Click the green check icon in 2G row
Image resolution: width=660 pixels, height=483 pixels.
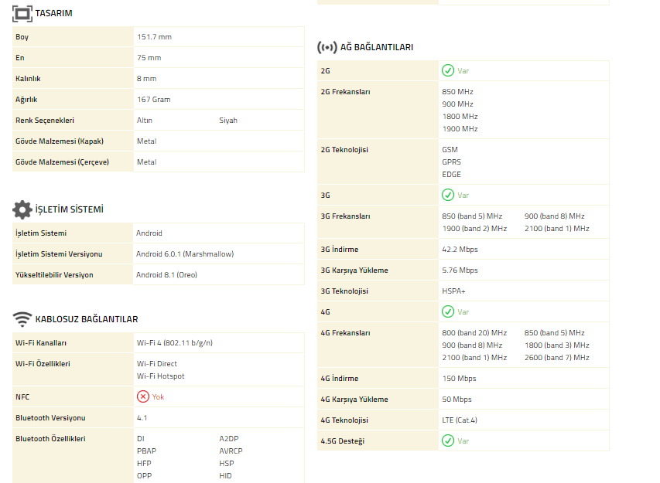click(448, 70)
